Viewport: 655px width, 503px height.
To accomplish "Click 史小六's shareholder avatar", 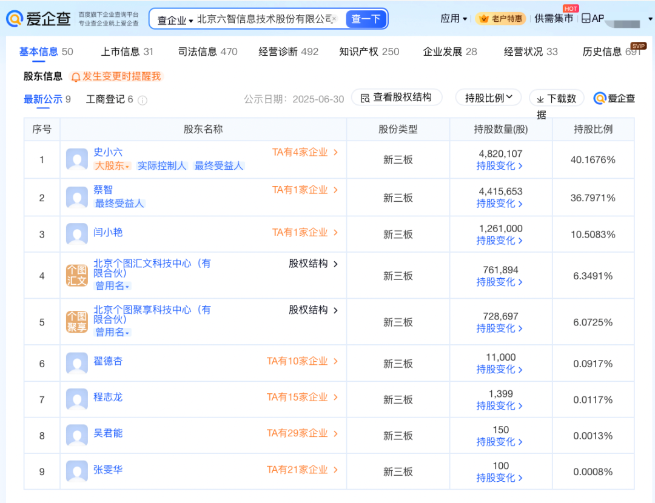I will coord(77,159).
